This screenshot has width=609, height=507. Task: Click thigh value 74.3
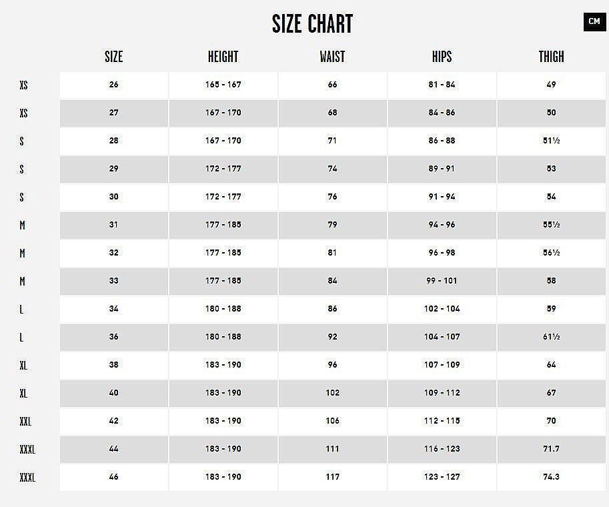coord(552,477)
